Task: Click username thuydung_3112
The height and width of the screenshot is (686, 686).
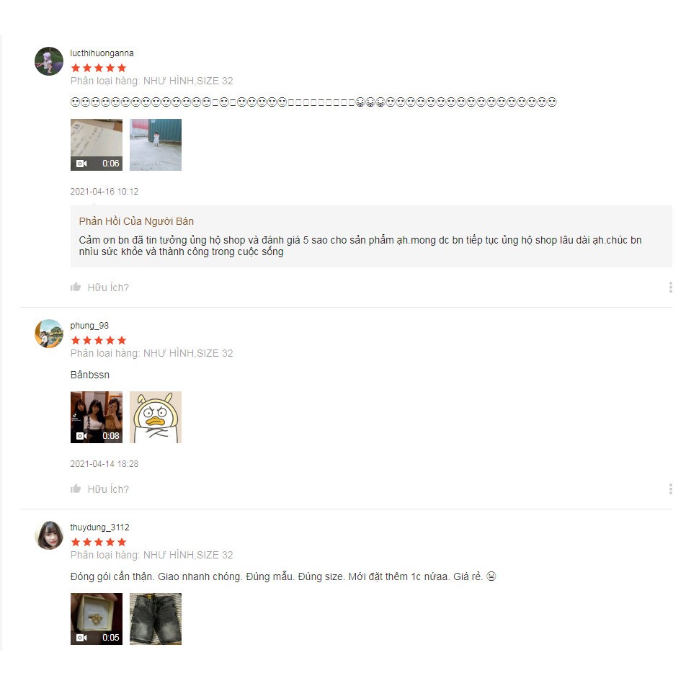Action: pos(99,527)
